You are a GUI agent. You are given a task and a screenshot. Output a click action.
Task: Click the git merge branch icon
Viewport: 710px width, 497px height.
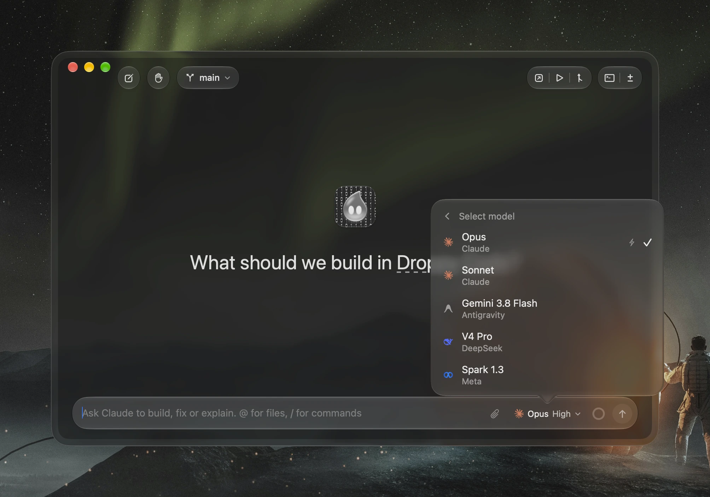point(580,78)
